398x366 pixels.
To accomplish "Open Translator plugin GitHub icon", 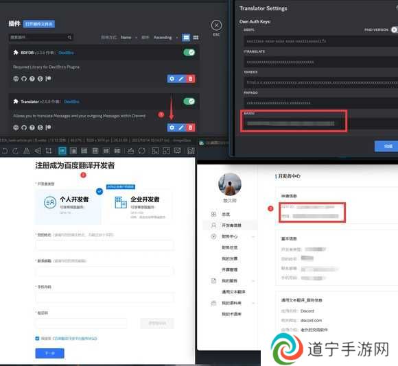I will pos(24,127).
